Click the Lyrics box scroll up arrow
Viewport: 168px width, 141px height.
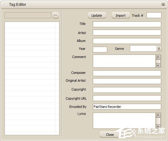pos(158,115)
